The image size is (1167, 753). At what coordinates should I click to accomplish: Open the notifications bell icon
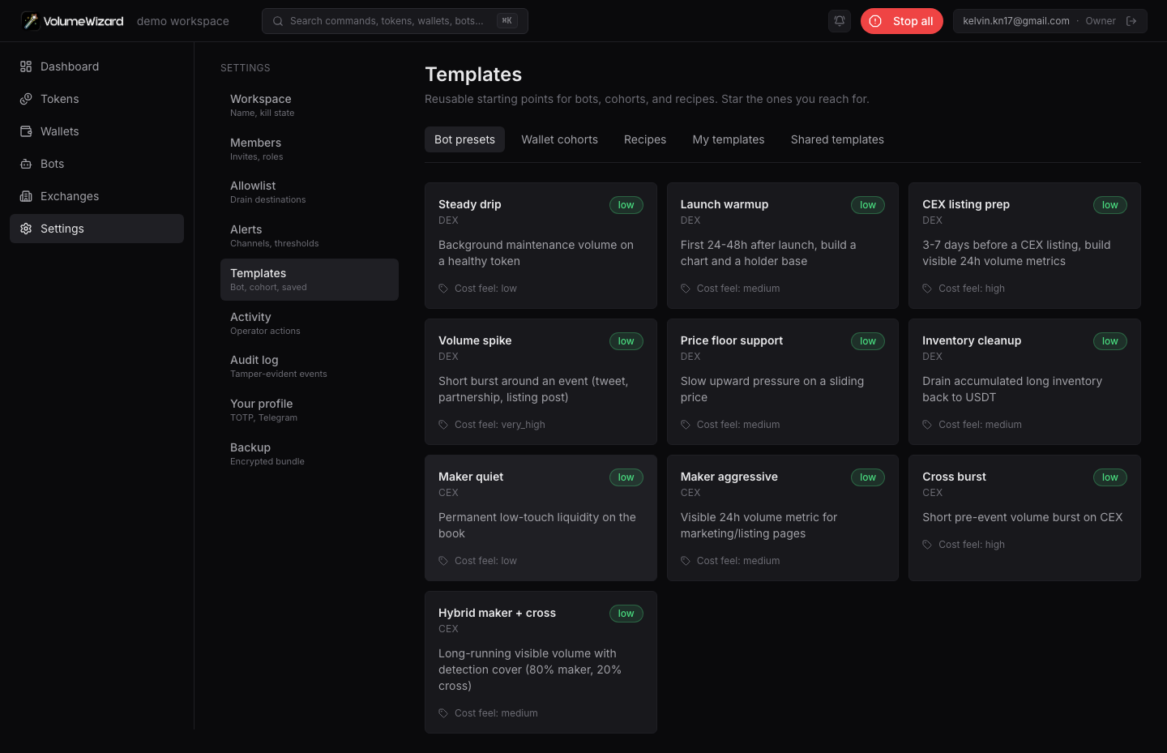[840, 21]
